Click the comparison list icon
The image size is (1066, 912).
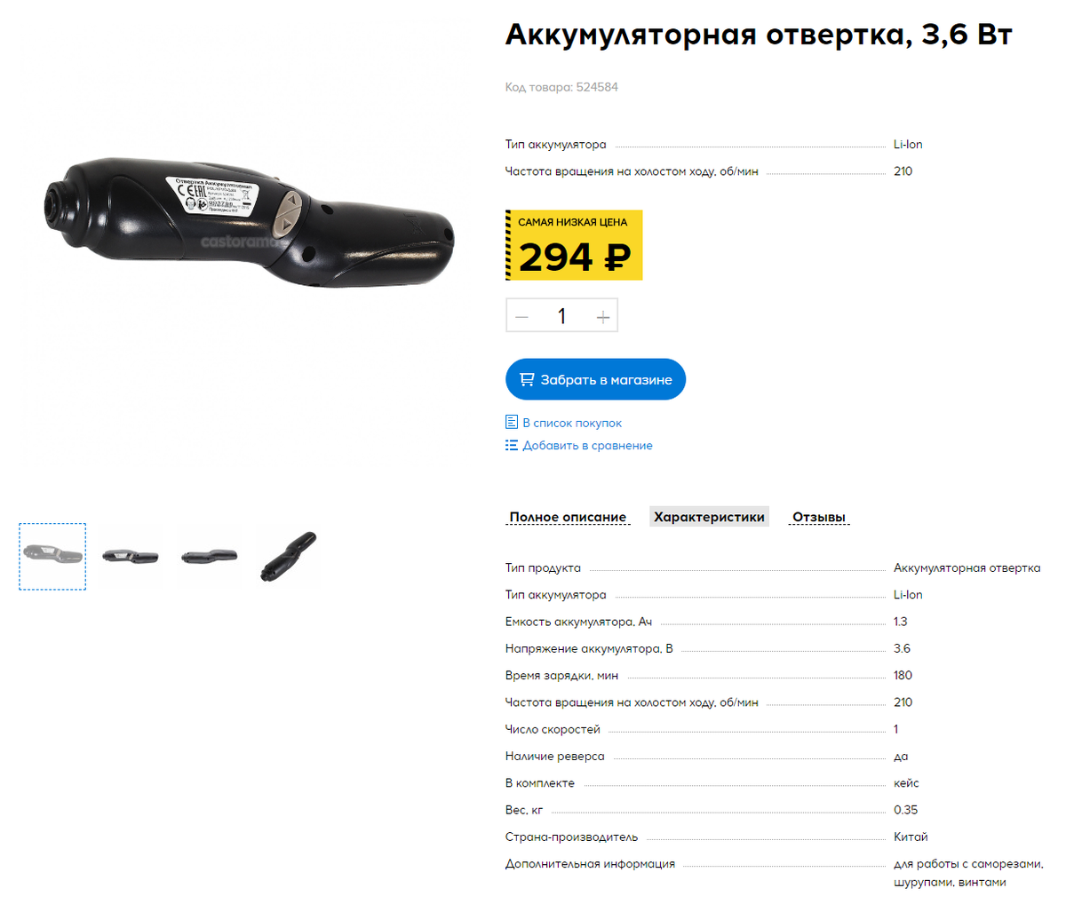(512, 445)
